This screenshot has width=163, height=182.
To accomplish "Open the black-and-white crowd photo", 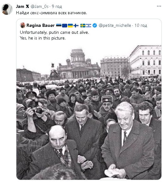I will click(89, 112).
